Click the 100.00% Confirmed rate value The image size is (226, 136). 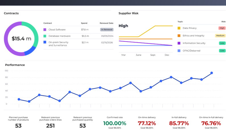[114, 123]
